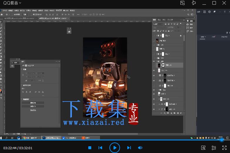
Task: Select the Zoom tool
Action: point(1,82)
